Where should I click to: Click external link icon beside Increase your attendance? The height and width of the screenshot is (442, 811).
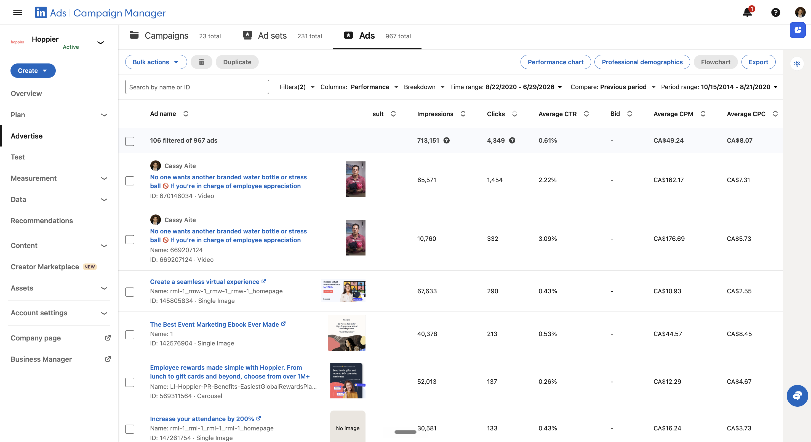click(x=258, y=418)
